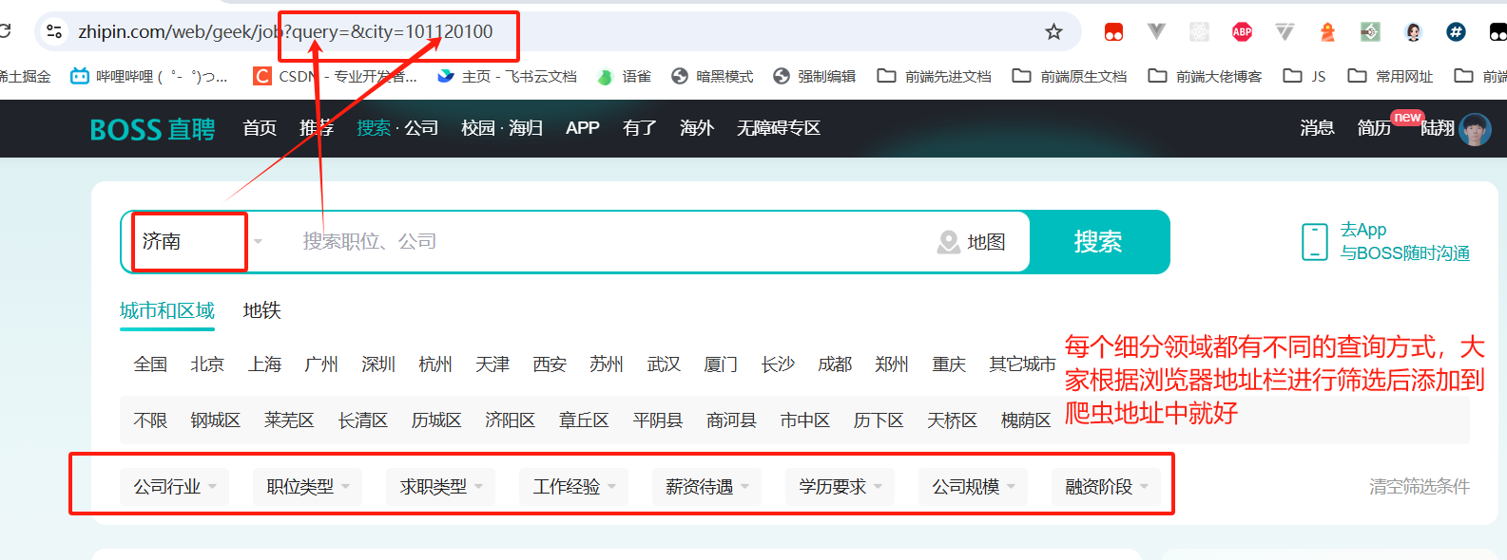
Task: Choose district 章丘区
Action: [x=584, y=420]
